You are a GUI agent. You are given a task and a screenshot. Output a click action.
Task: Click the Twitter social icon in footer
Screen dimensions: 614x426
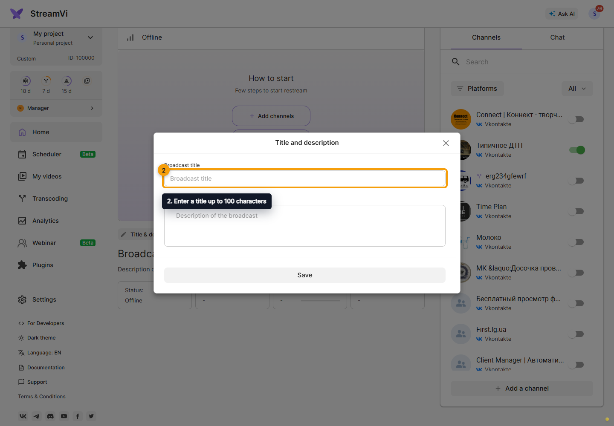(91, 416)
